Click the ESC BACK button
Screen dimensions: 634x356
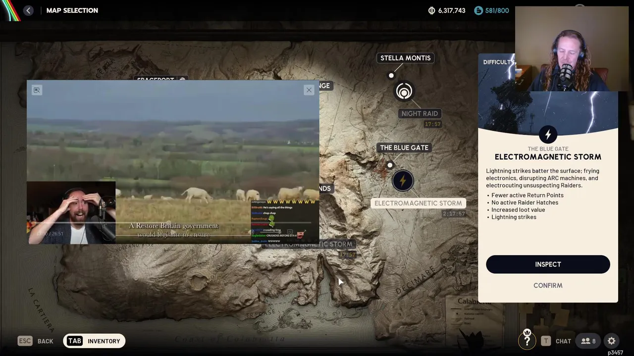pos(35,341)
